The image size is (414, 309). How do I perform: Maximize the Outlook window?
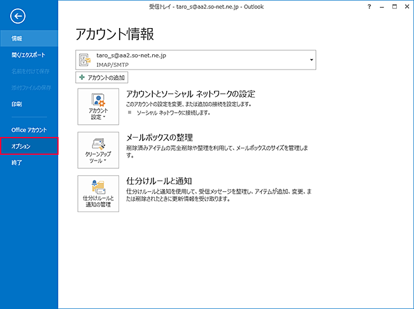(395, 5)
